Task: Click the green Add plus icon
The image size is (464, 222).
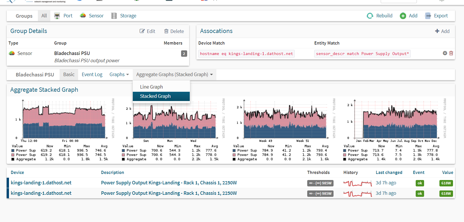Action: [403, 16]
